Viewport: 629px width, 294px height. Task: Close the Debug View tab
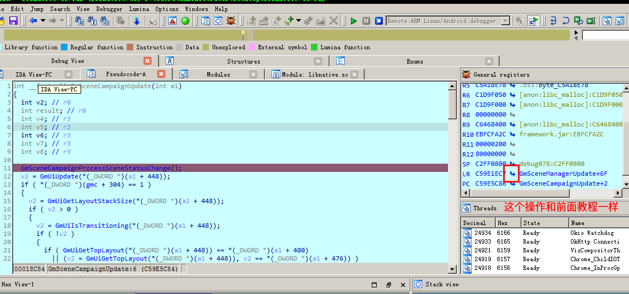click(148, 61)
